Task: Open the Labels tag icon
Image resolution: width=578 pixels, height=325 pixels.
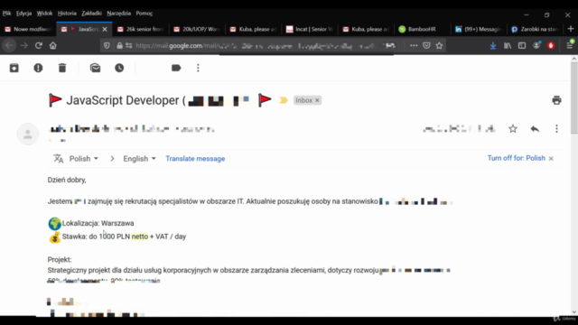Action: (176, 68)
